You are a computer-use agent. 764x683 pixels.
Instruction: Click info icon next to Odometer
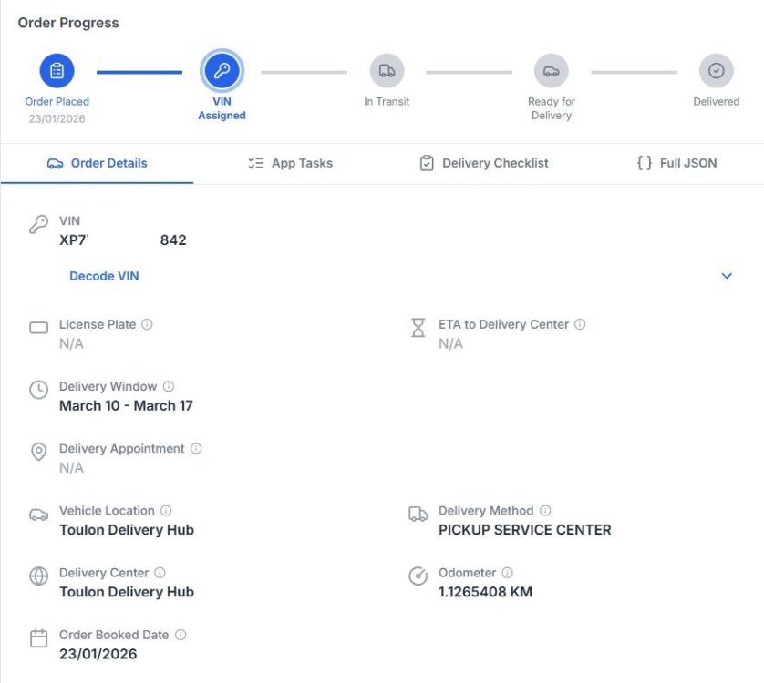(507, 573)
